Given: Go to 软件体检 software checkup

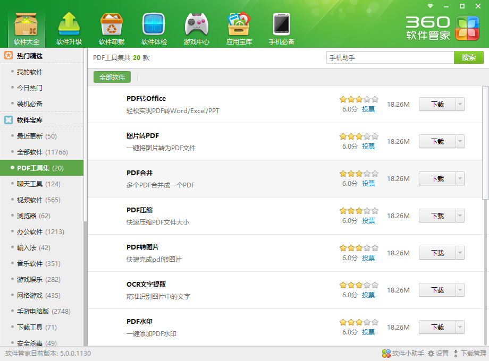Looking at the screenshot, I should coord(154,29).
